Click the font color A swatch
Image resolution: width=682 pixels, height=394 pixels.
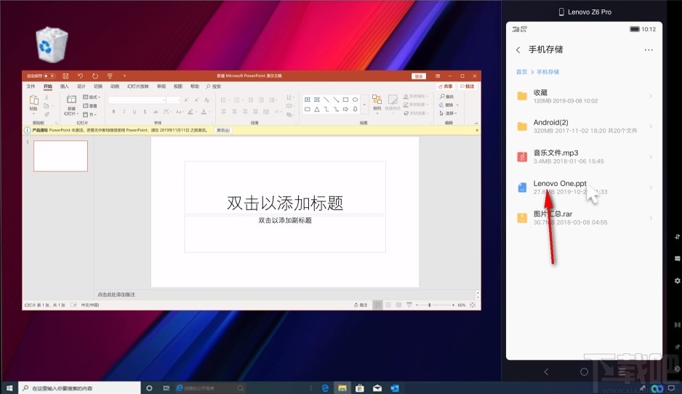pyautogui.click(x=204, y=112)
